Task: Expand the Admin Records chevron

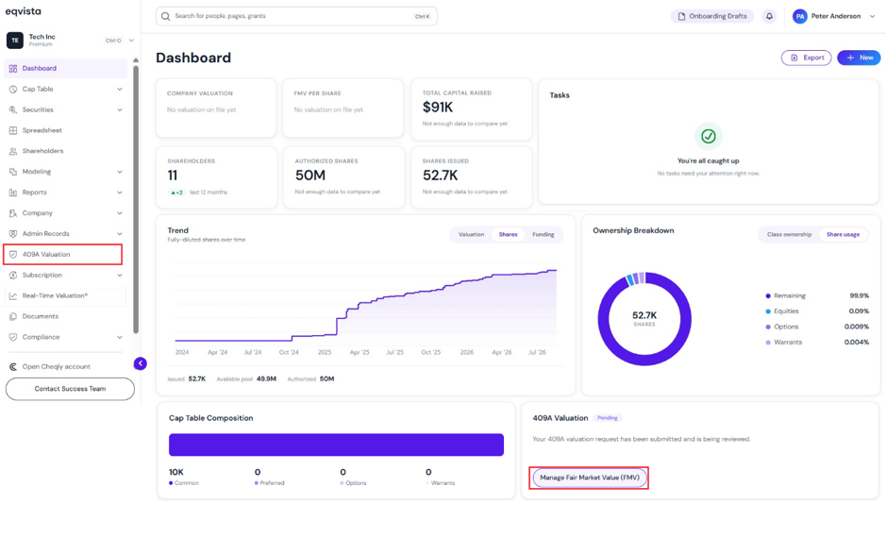Action: click(x=119, y=233)
